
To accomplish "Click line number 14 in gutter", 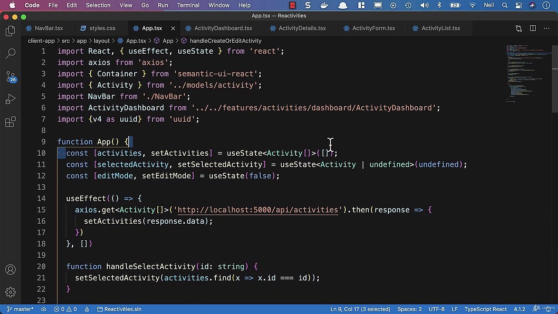I will (x=41, y=198).
